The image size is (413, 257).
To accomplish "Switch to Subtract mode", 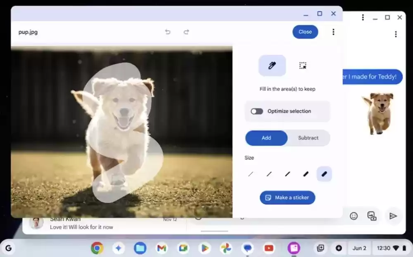I will click(x=309, y=138).
